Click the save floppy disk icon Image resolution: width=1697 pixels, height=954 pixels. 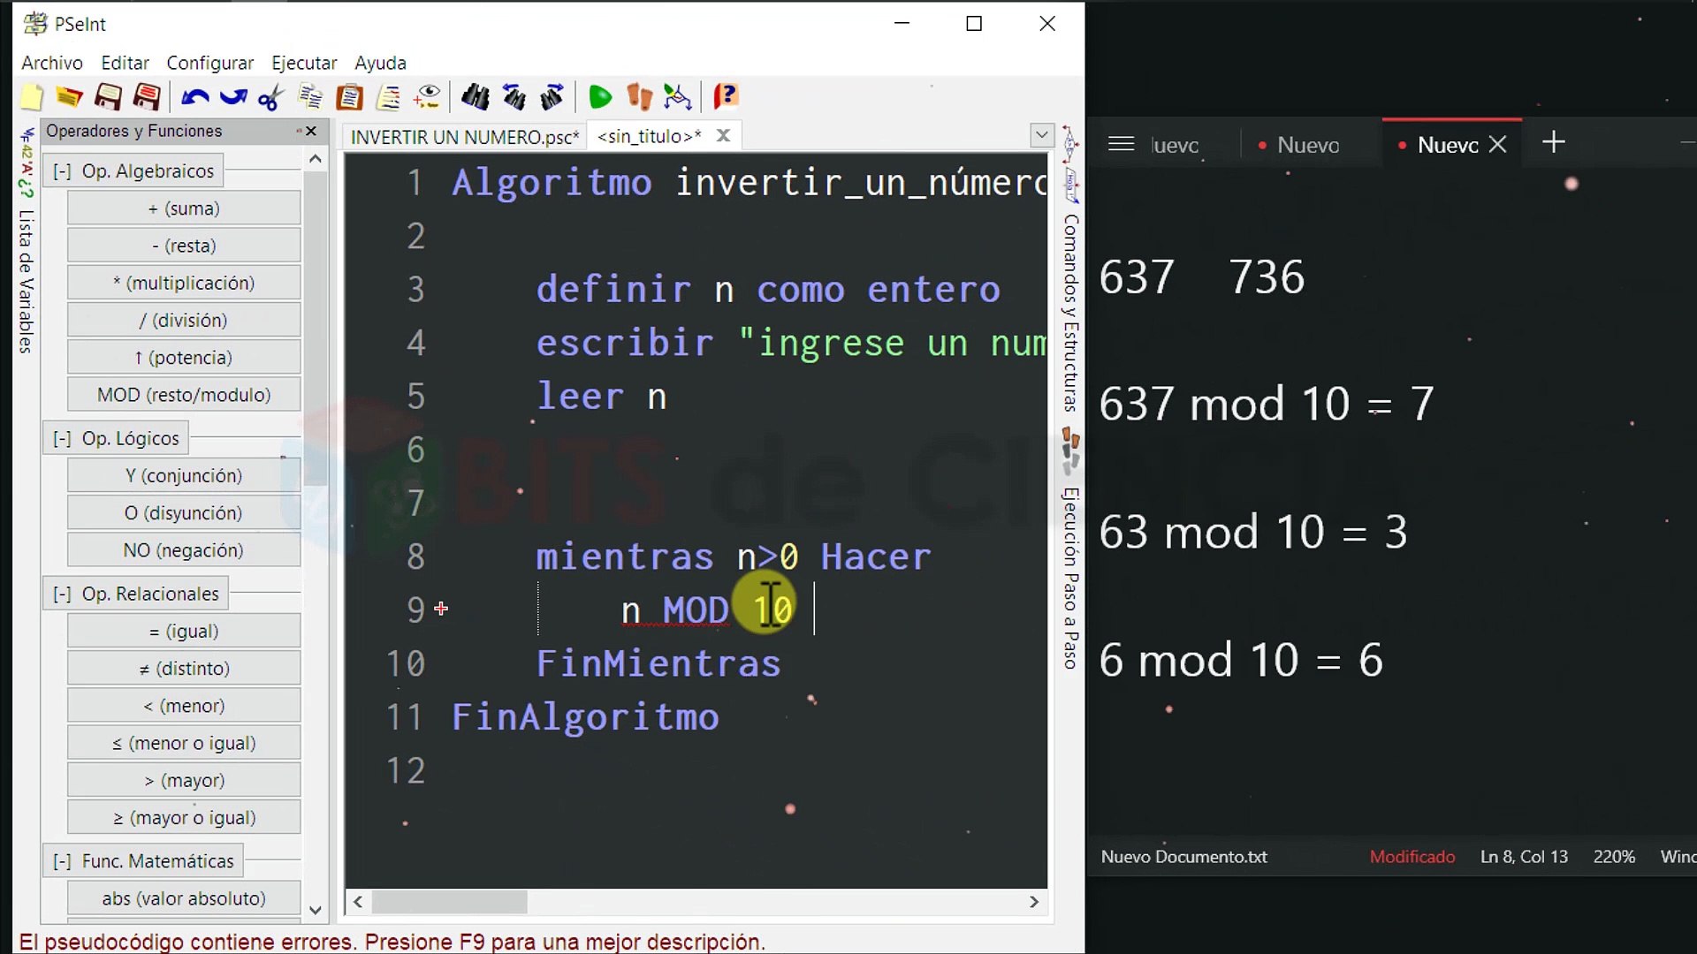coord(108,96)
